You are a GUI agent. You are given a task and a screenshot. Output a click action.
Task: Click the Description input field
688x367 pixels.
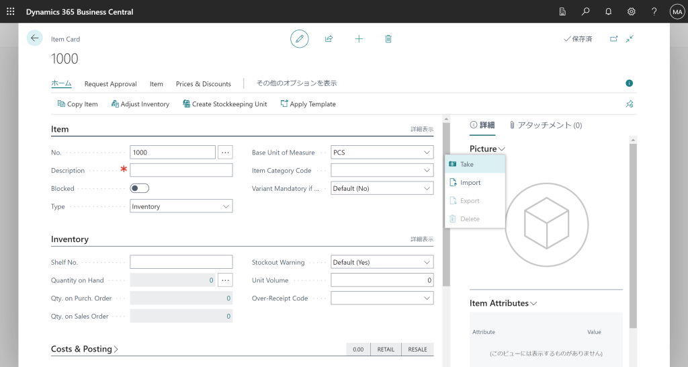point(181,170)
